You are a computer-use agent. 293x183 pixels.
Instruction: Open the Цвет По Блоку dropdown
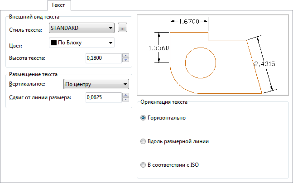pyautogui.click(x=81, y=43)
